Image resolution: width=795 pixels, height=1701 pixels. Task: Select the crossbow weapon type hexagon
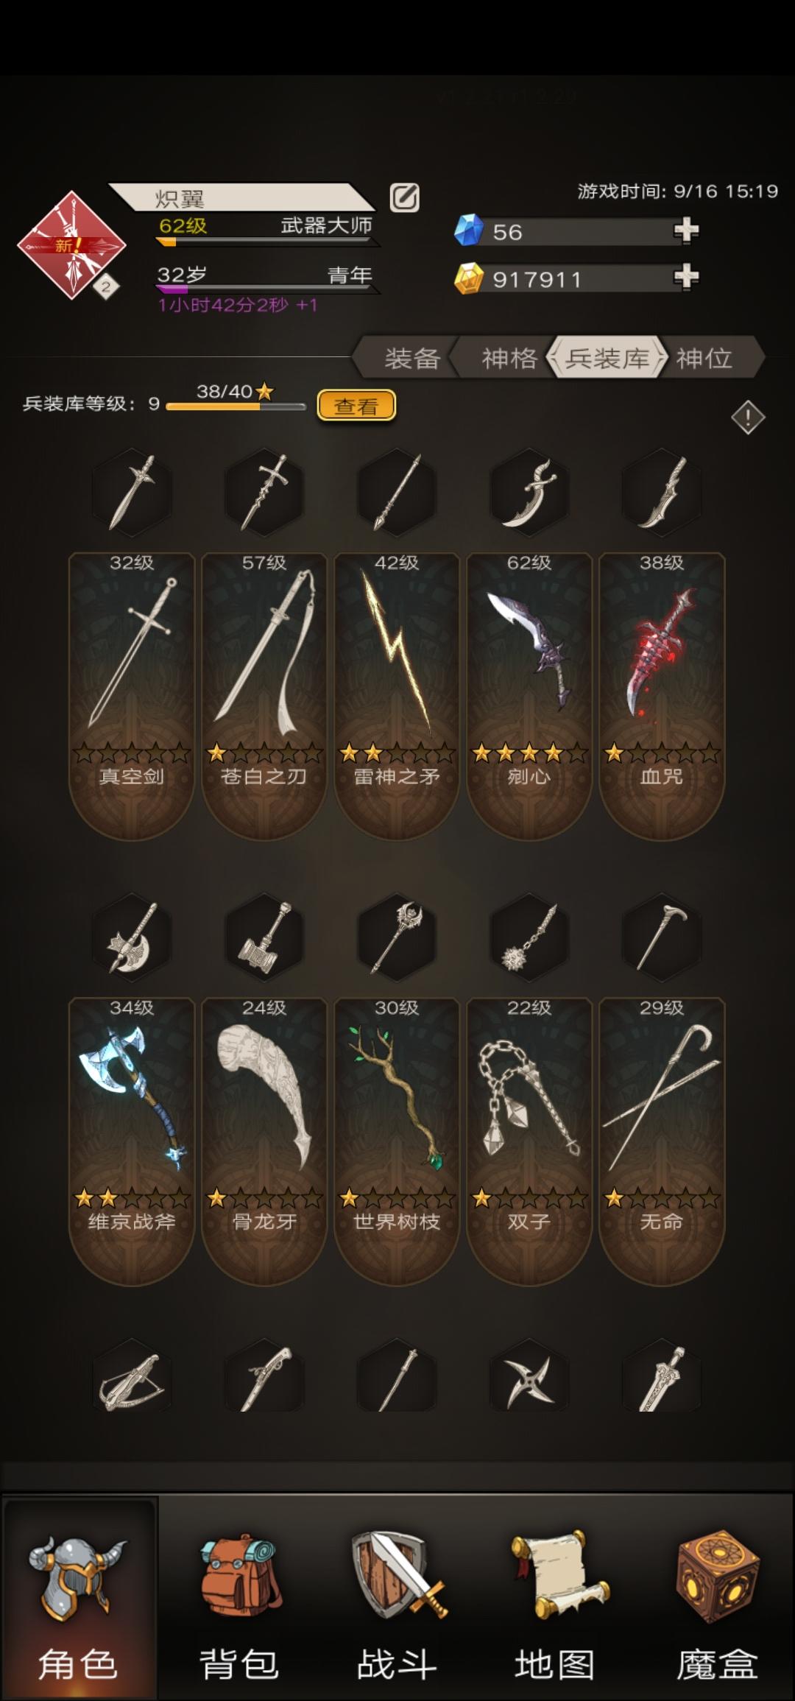tap(132, 1378)
